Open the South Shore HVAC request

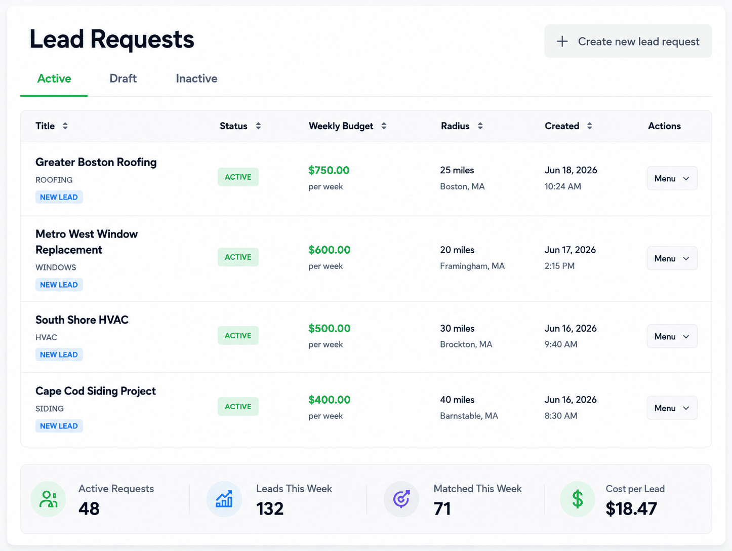pos(82,320)
